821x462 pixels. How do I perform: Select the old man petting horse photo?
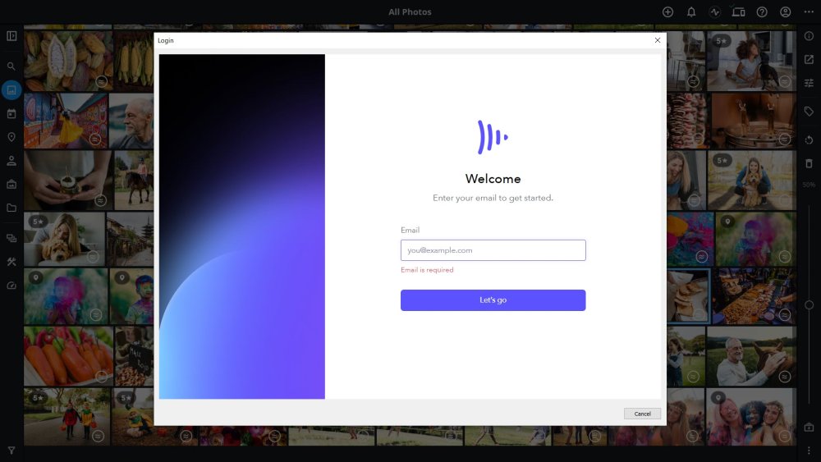coord(751,356)
